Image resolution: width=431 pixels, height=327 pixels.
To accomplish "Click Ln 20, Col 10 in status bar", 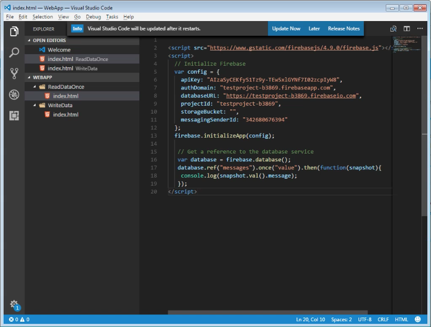I will tap(310, 319).
